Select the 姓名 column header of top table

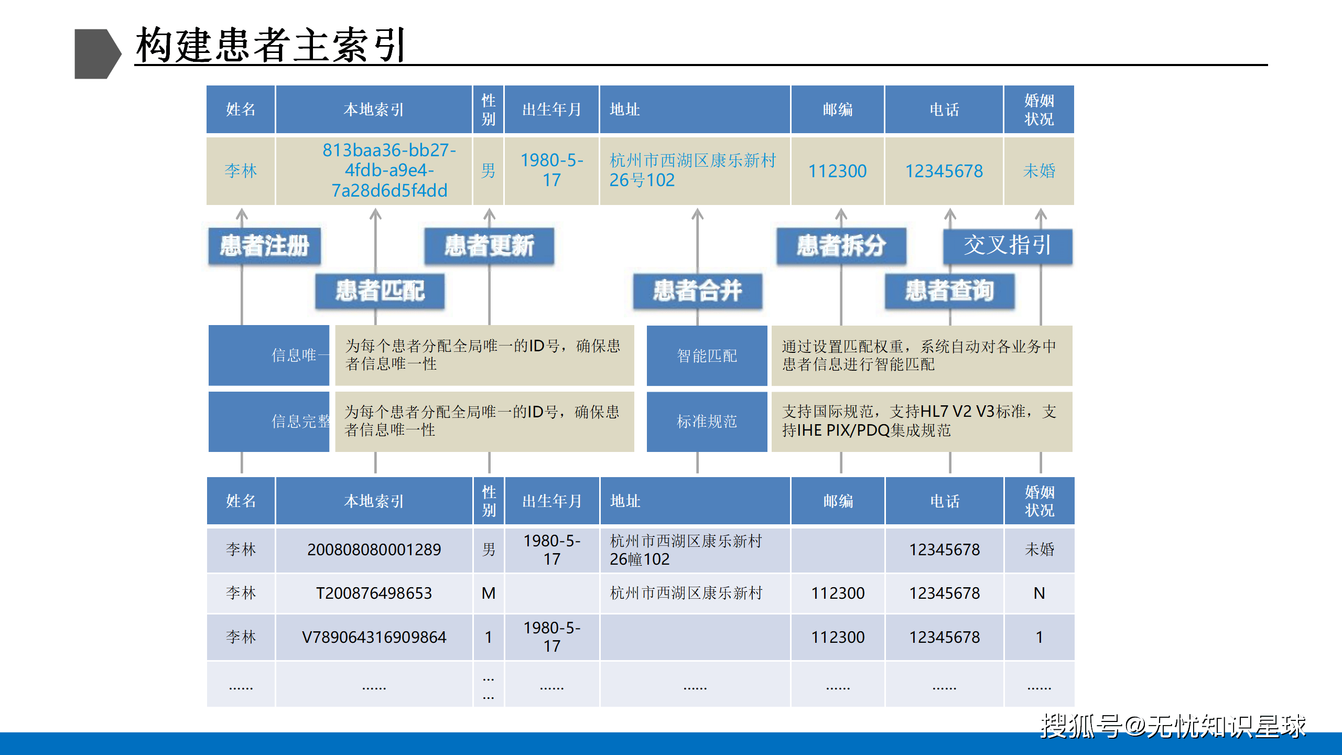(241, 109)
